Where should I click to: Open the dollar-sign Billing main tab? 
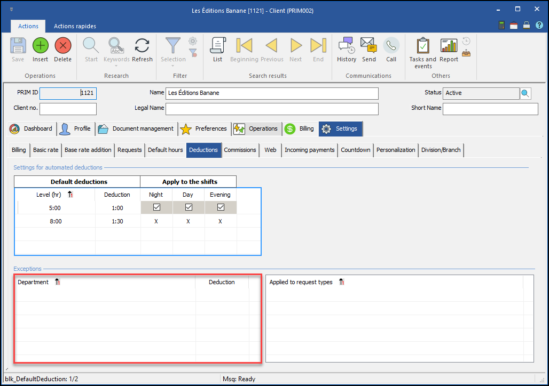coord(300,128)
